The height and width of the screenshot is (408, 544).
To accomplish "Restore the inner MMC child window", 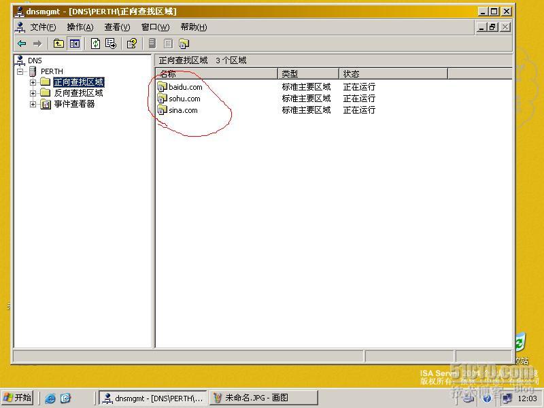I will (493, 27).
